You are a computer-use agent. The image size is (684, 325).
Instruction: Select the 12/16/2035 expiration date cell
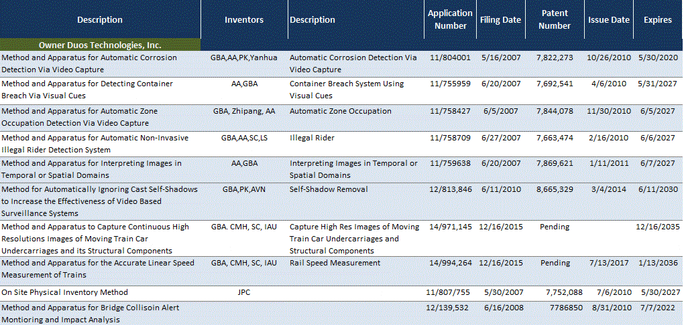pos(657,227)
